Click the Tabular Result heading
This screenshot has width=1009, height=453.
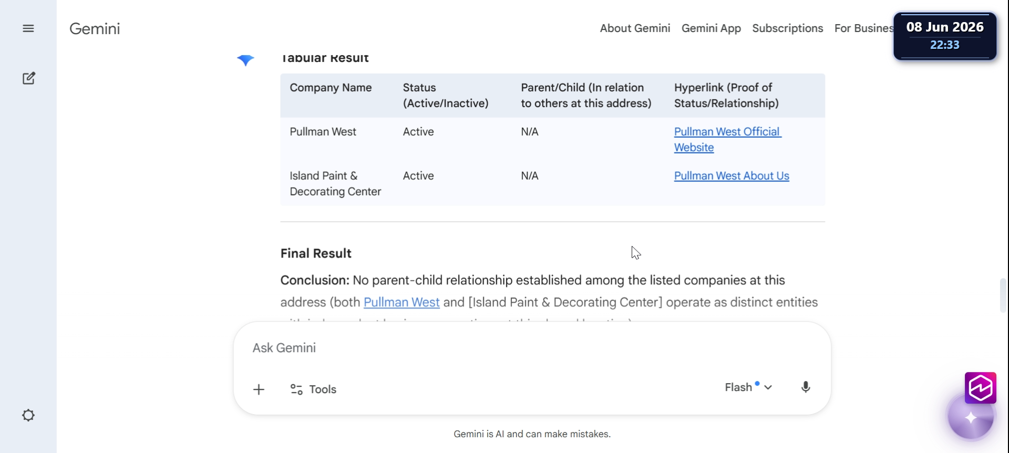(325, 58)
